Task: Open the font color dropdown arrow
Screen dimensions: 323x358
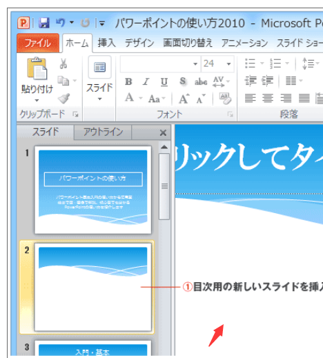Action: coord(141,99)
